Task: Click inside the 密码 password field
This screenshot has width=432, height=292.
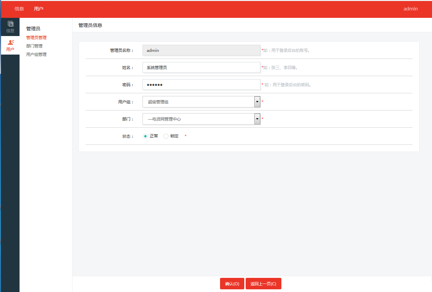Action: coord(201,84)
